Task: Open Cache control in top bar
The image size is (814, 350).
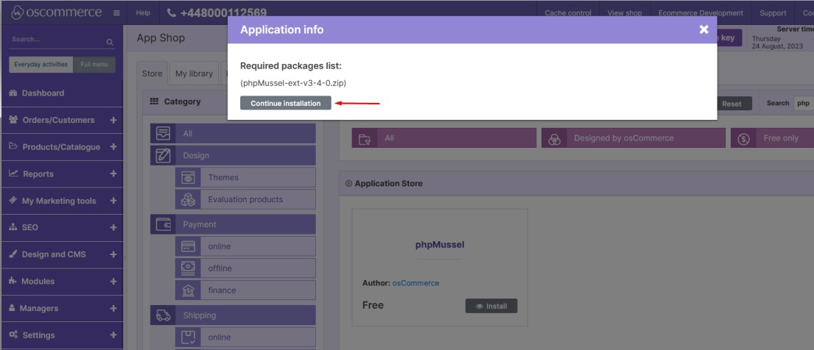Action: click(568, 13)
